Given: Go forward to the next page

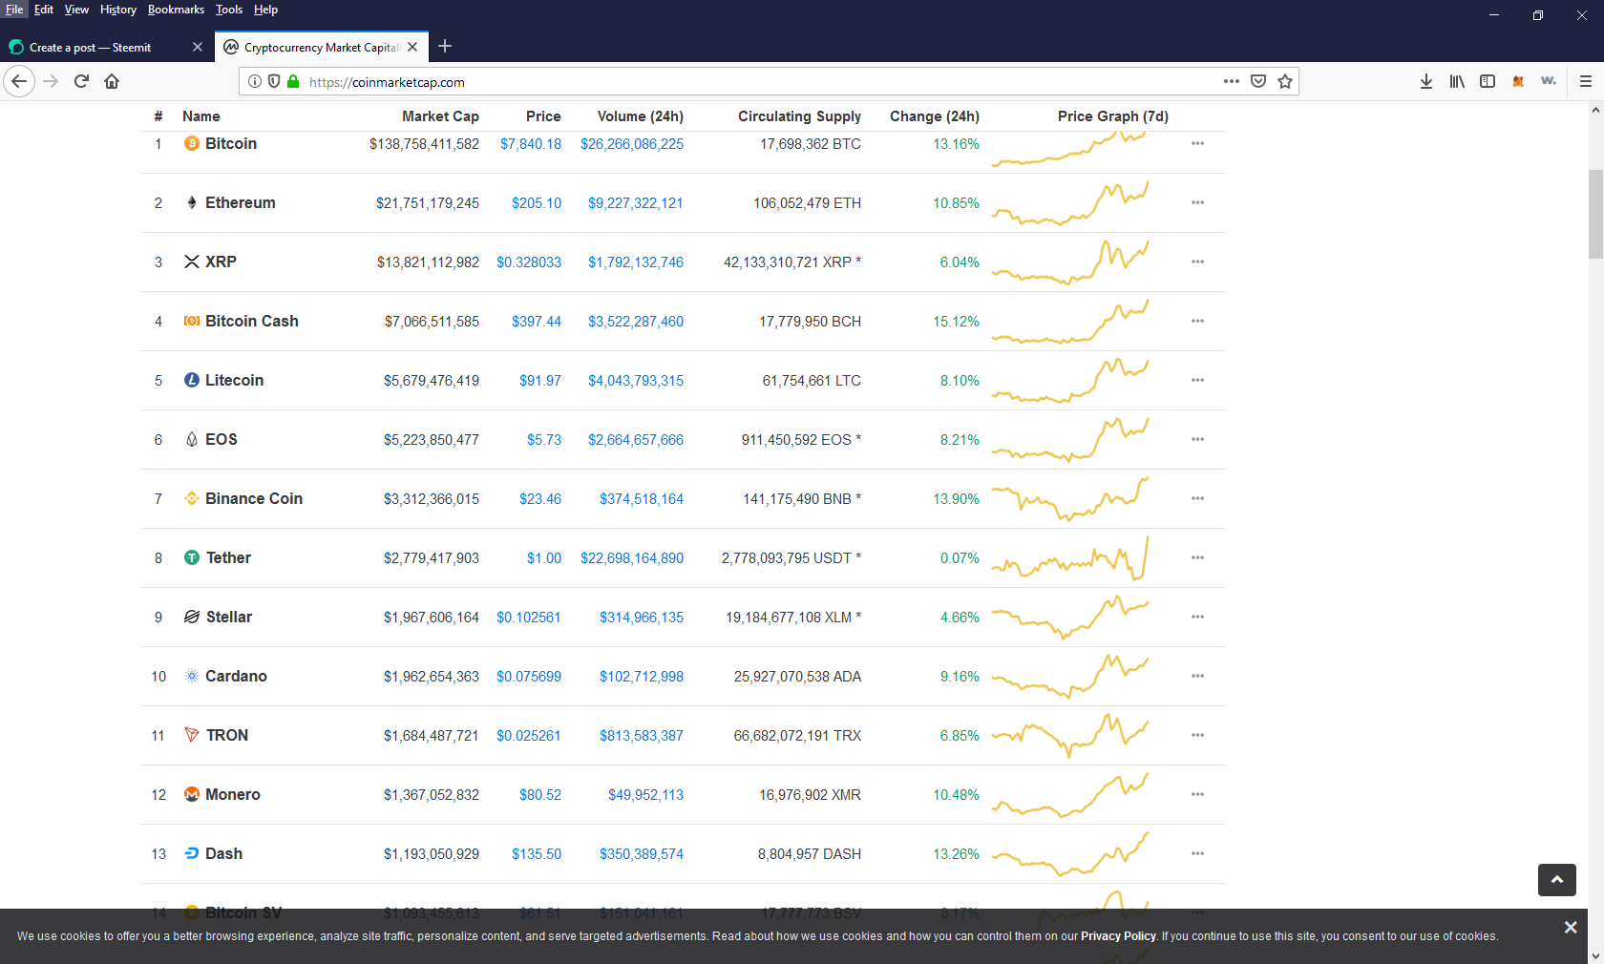Looking at the screenshot, I should (x=52, y=81).
